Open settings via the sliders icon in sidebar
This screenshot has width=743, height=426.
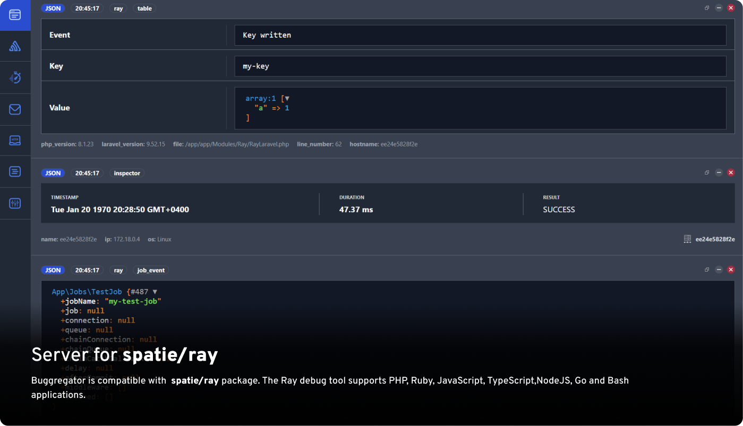point(15,203)
